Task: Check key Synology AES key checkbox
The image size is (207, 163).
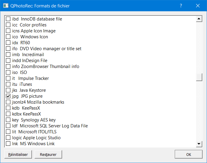Action: click(8, 120)
